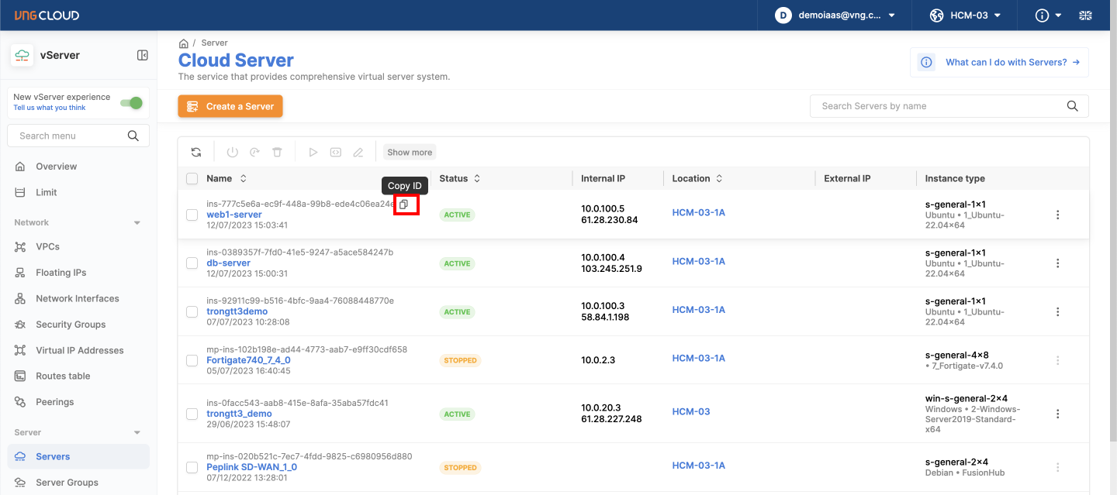Open the HCM-03 region dropdown
This screenshot has width=1117, height=495.
[x=966, y=15]
